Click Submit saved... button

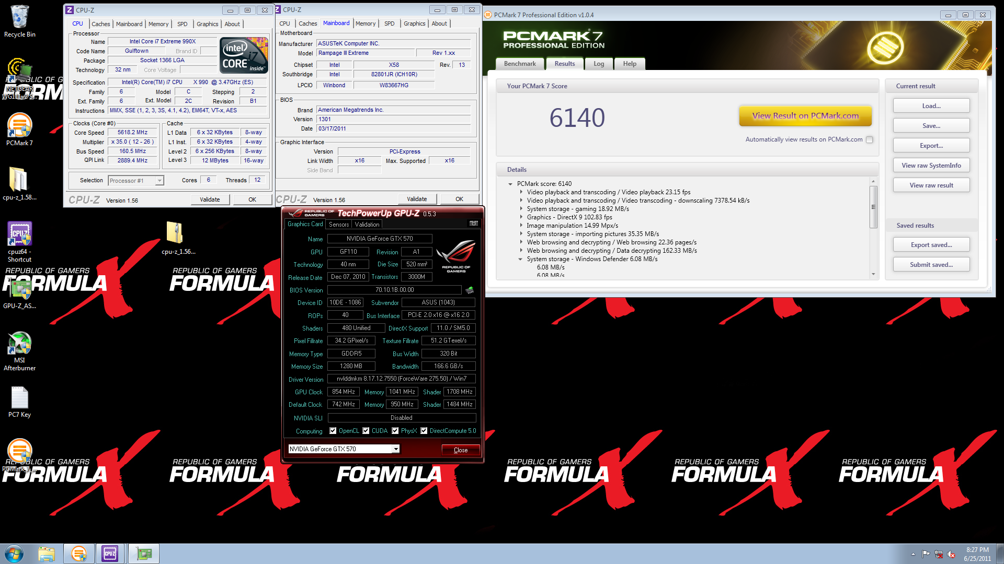pos(931,265)
